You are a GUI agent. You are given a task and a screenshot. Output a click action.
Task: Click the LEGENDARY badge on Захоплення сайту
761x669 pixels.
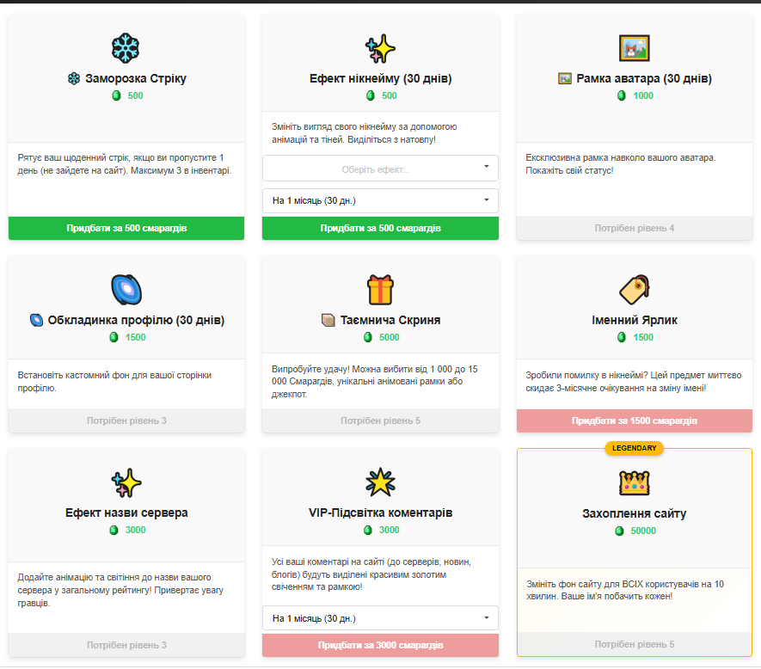coord(634,448)
